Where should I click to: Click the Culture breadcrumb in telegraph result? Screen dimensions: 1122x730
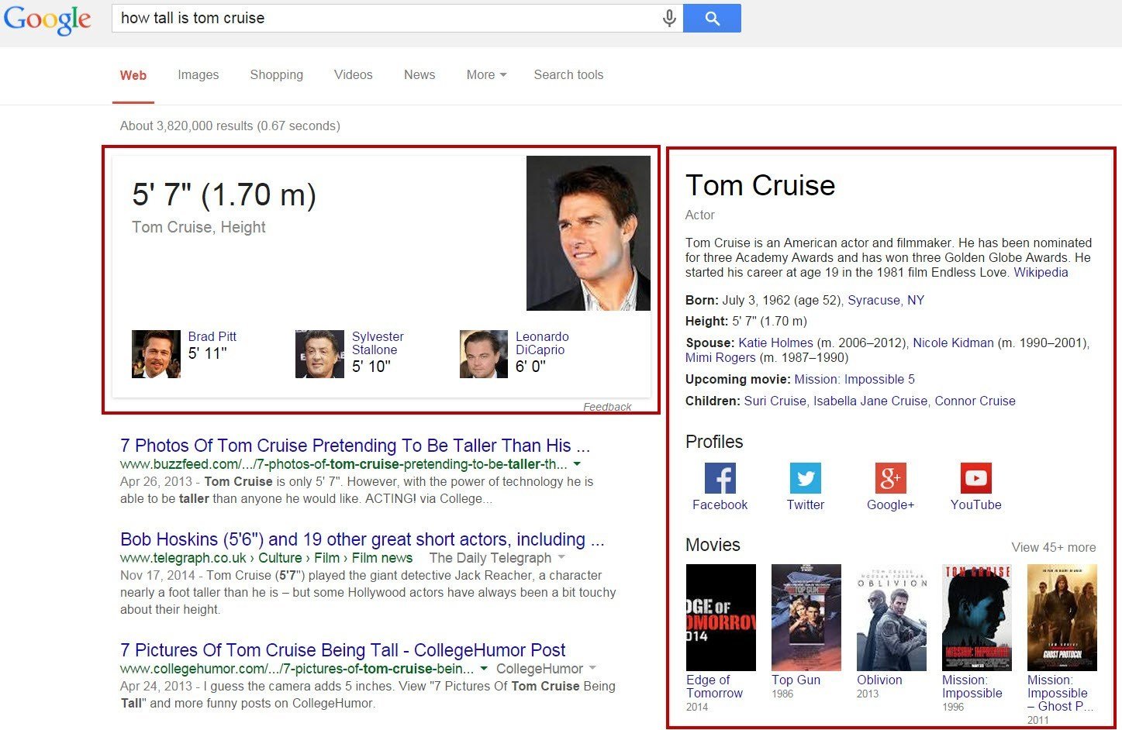pos(280,558)
